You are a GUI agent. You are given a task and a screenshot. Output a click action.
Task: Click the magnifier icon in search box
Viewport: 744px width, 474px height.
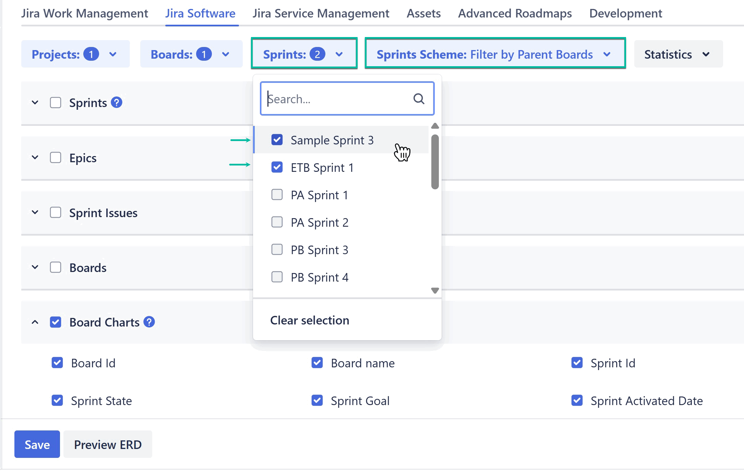[x=419, y=99]
